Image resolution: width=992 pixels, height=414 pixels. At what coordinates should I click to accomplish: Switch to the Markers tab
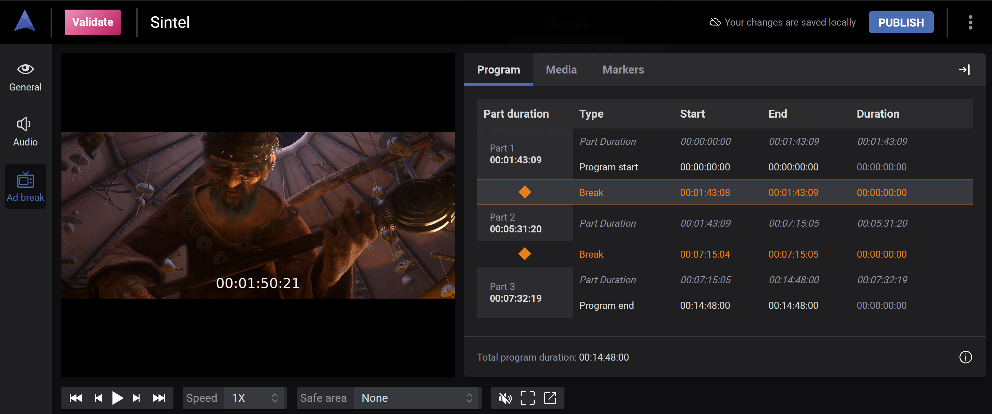[x=623, y=70]
